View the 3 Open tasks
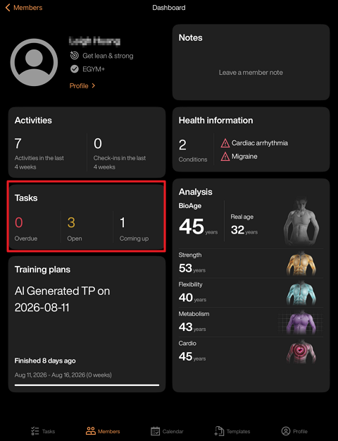This screenshot has height=441, width=338. (75, 229)
